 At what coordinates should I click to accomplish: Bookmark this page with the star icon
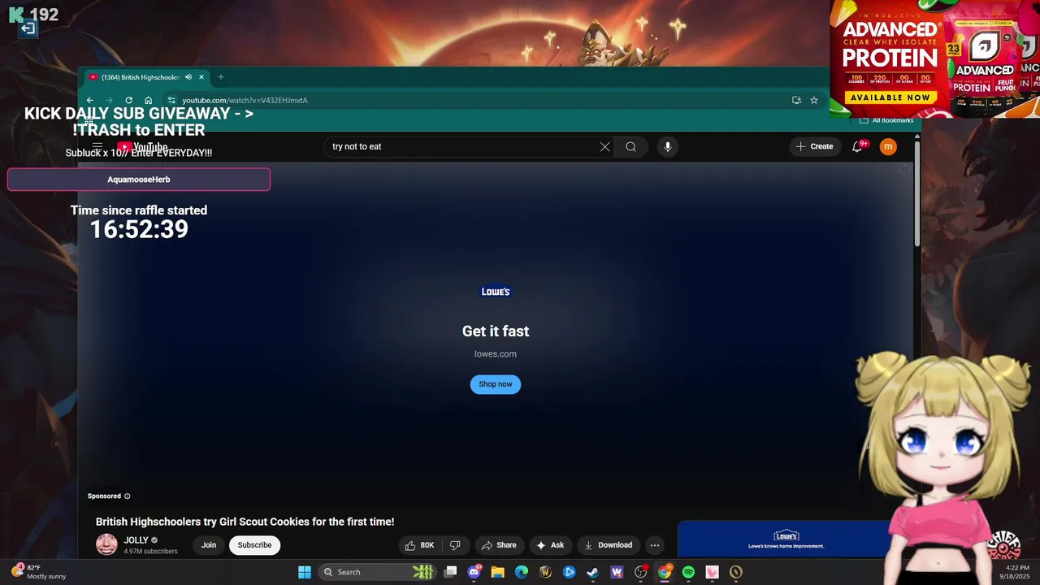click(814, 100)
